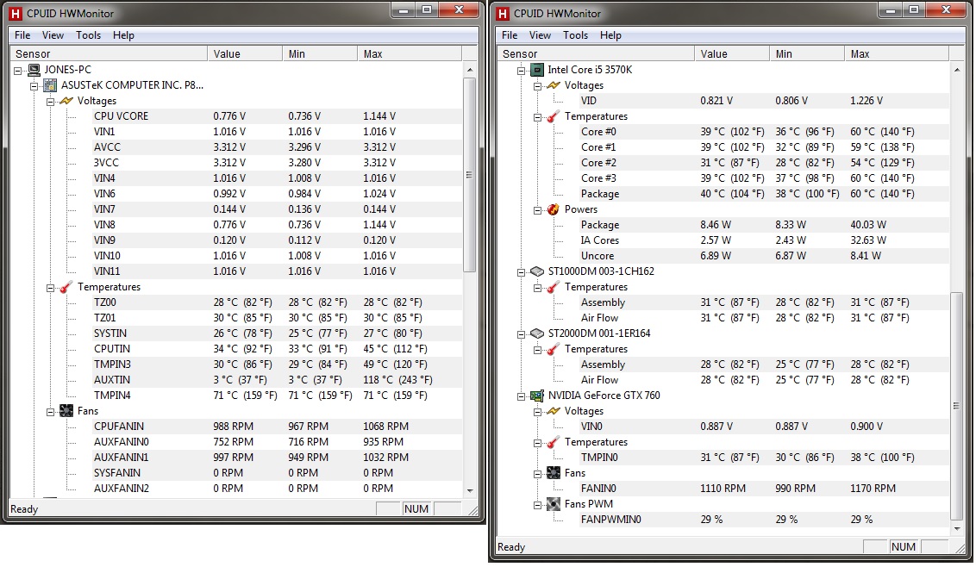Click the thermometer icon under ST1000DM drive
Screen dimensions: 976x567
[x=553, y=287]
